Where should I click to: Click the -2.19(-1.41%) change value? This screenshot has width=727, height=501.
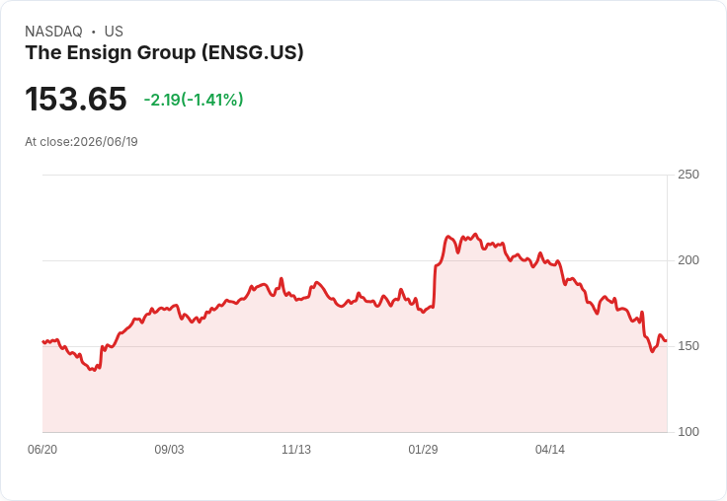194,100
